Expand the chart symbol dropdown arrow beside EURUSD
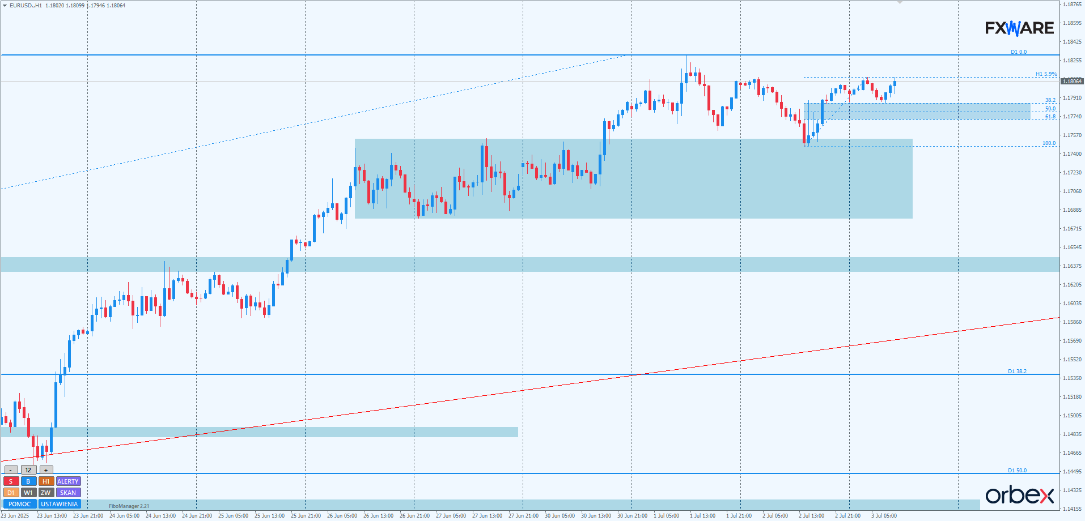This screenshot has width=1085, height=521. click(5, 6)
